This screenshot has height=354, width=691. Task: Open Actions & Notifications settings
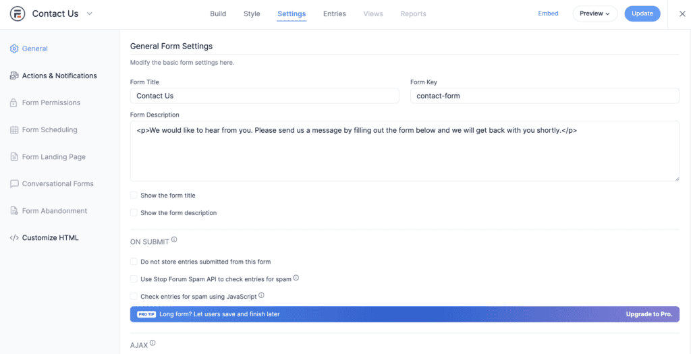click(x=59, y=76)
